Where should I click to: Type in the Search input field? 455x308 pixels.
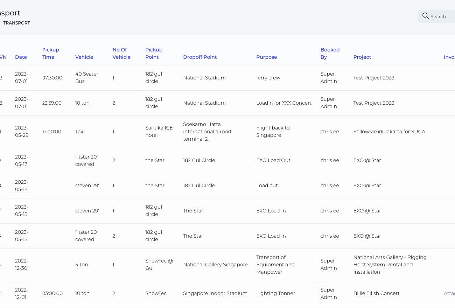pyautogui.click(x=442, y=16)
